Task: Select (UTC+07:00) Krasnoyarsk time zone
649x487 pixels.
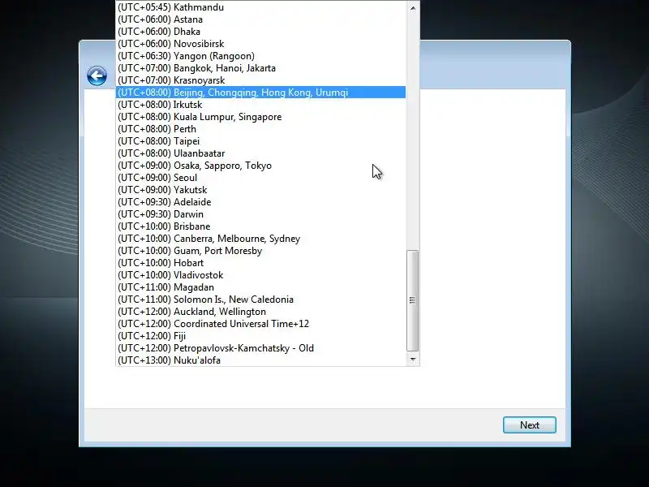Action: pyautogui.click(x=260, y=80)
